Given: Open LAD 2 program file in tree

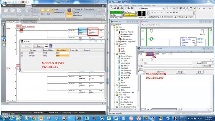Looking at the screenshot, I should point(123,51).
